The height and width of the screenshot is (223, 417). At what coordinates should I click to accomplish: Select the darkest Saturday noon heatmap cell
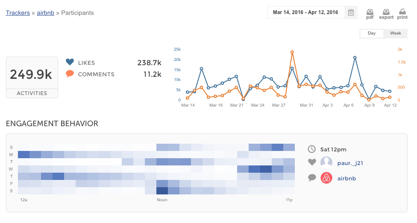click(162, 191)
